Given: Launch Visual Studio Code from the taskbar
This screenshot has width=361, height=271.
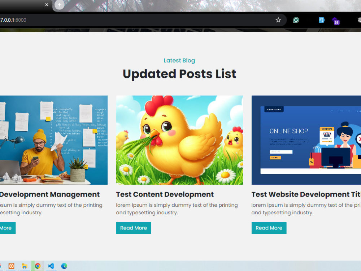Looking at the screenshot, I should (x=51, y=266).
